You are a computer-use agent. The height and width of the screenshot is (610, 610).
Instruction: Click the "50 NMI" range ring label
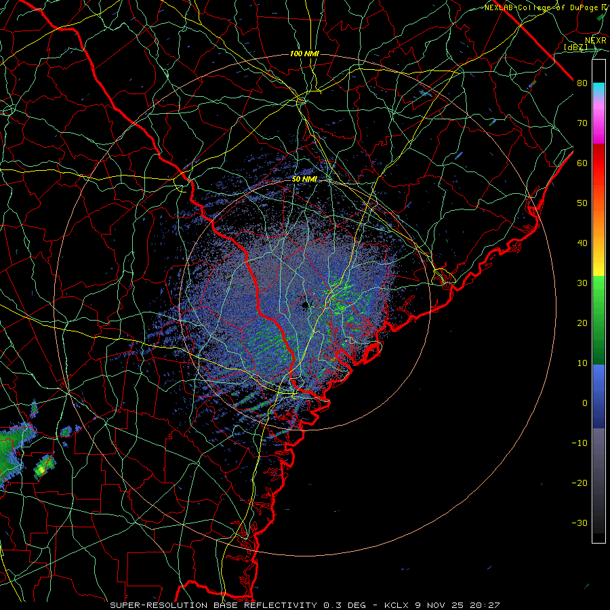(x=304, y=179)
